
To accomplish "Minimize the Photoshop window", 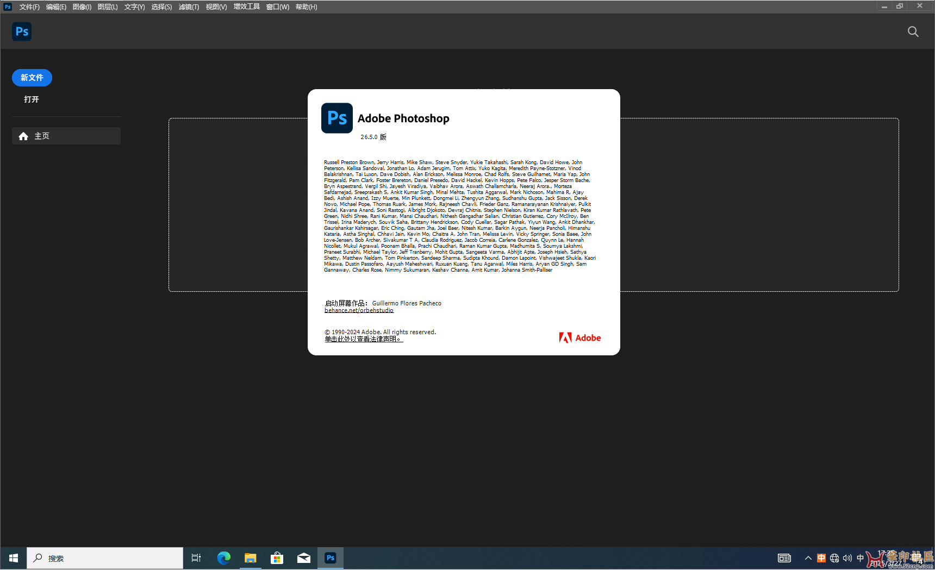I will pyautogui.click(x=884, y=7).
